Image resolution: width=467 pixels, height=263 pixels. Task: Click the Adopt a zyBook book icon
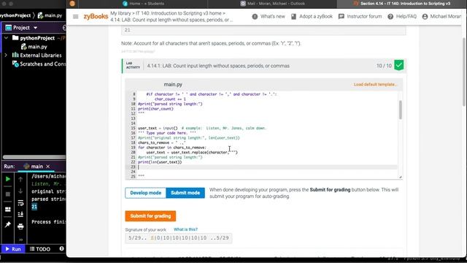293,16
